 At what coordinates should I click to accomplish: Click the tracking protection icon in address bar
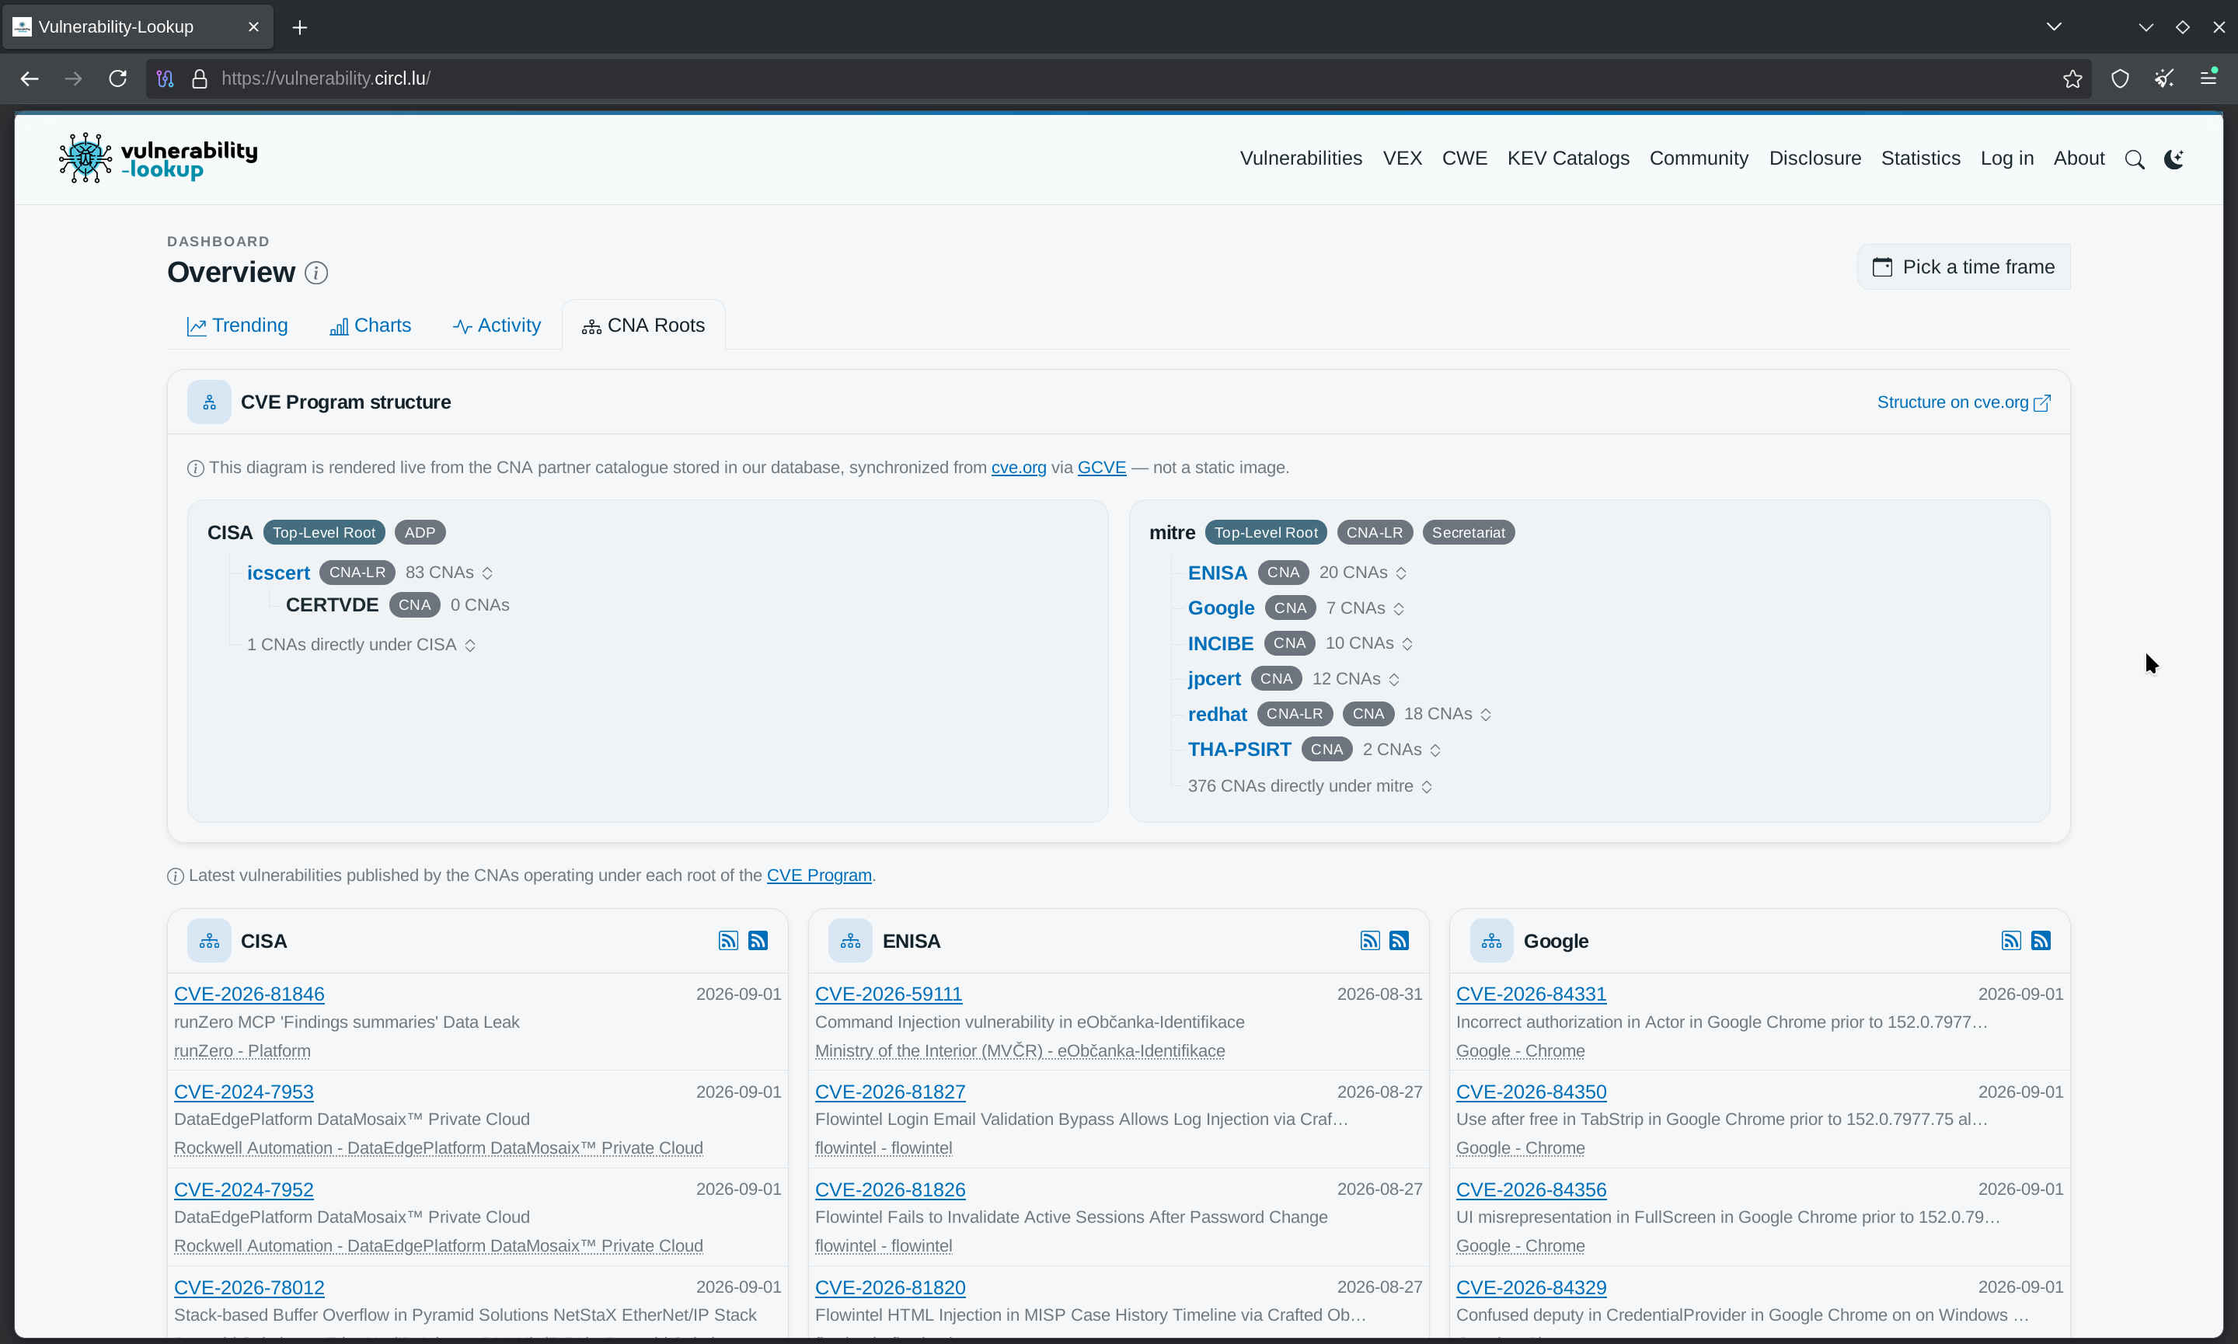pos(165,78)
